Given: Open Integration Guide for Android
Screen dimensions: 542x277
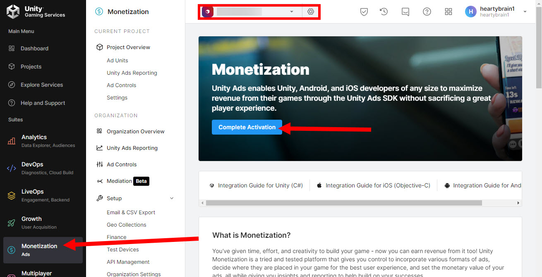Looking at the screenshot, I should [487, 185].
